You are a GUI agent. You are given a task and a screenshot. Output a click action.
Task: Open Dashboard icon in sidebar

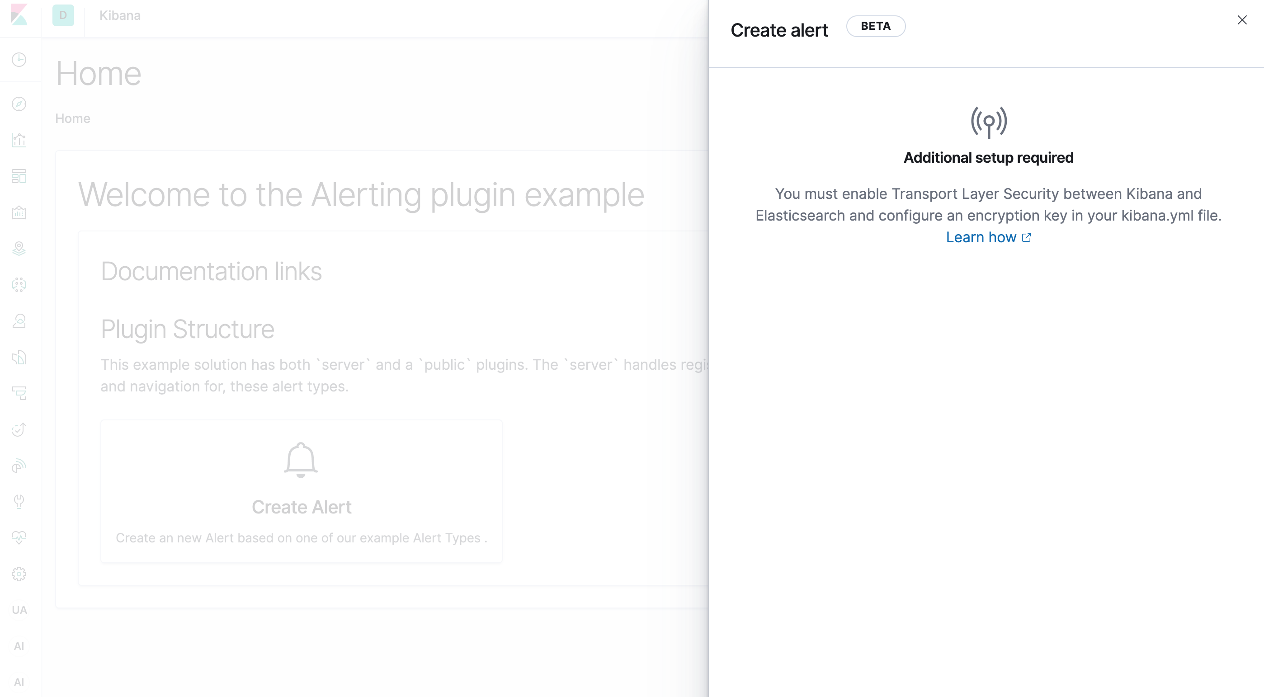19,176
